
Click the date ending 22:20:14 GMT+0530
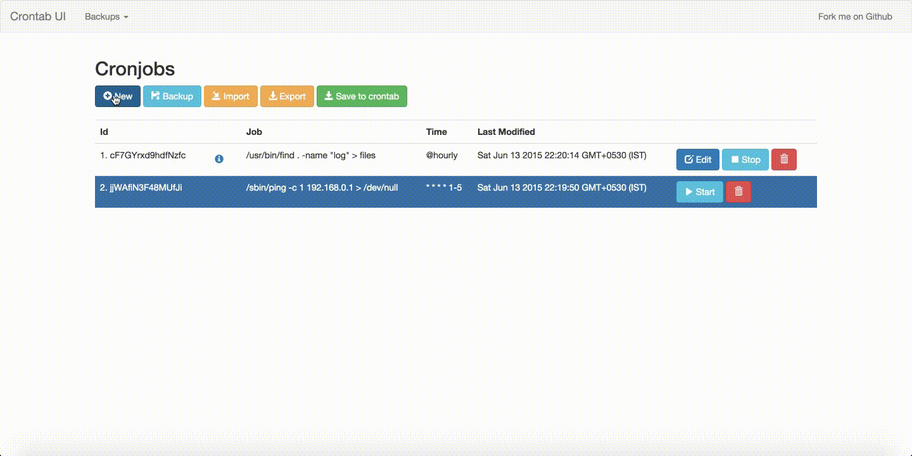[562, 155]
